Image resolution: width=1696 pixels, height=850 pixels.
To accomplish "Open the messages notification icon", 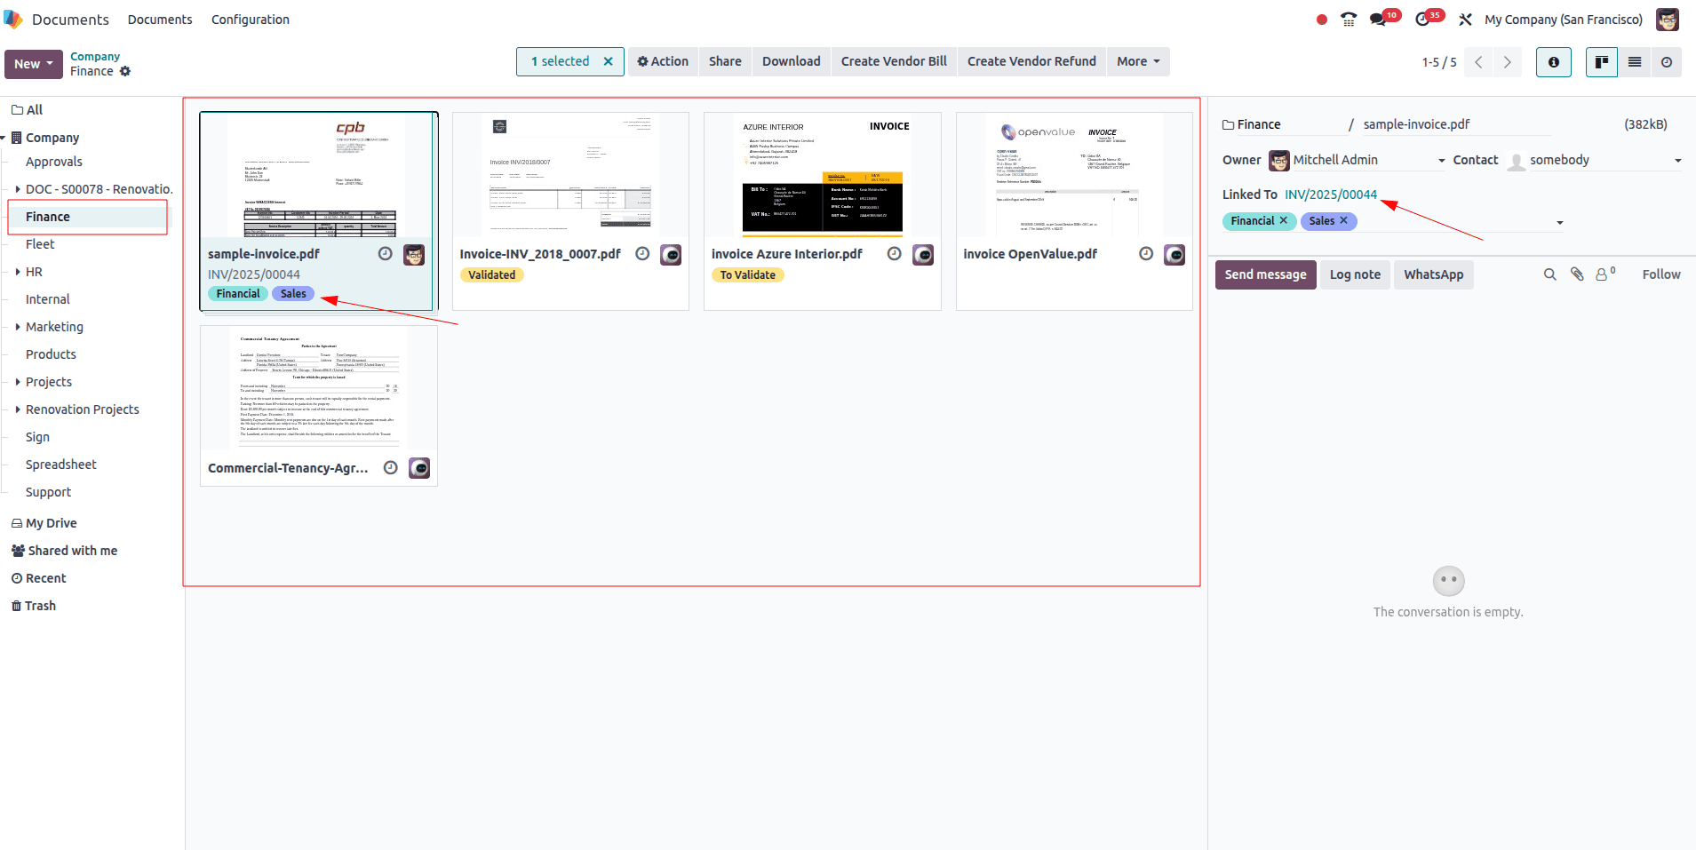I will (x=1379, y=18).
